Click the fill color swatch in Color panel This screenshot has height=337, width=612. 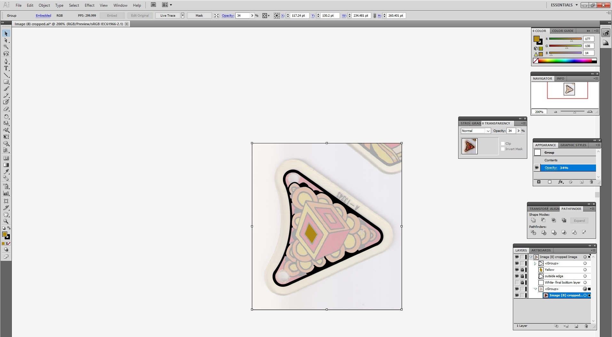(536, 39)
